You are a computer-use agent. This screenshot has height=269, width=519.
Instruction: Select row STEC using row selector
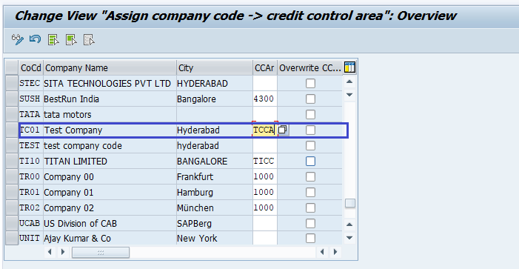tap(12, 84)
